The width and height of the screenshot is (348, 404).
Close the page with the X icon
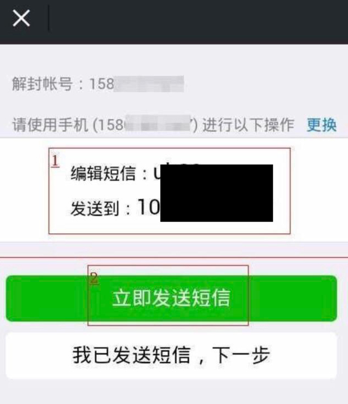coord(22,18)
